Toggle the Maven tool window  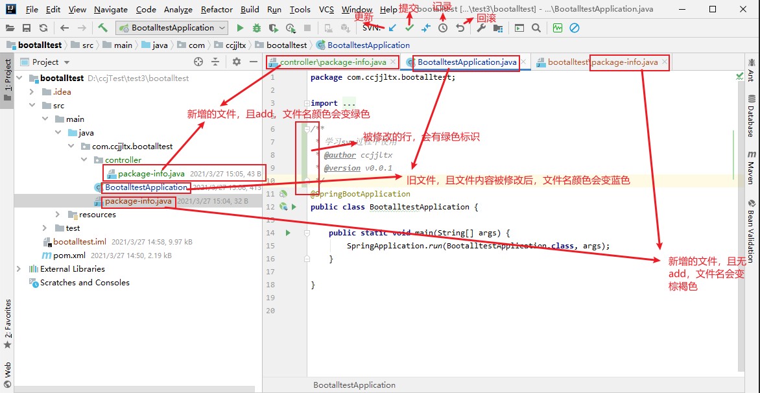click(751, 168)
